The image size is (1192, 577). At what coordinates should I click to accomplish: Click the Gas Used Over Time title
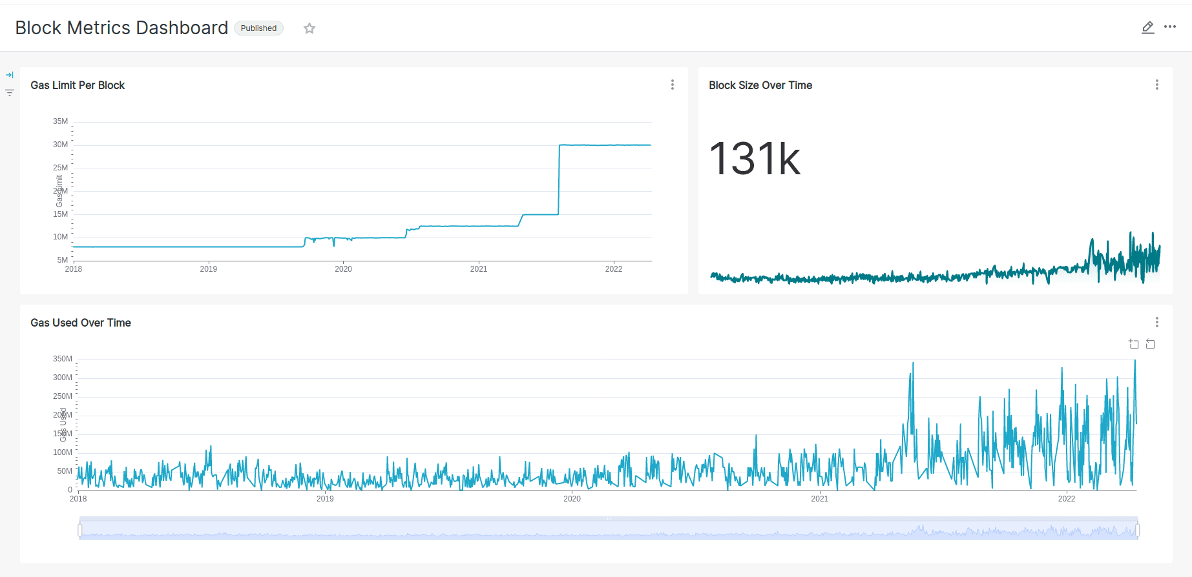coord(81,323)
